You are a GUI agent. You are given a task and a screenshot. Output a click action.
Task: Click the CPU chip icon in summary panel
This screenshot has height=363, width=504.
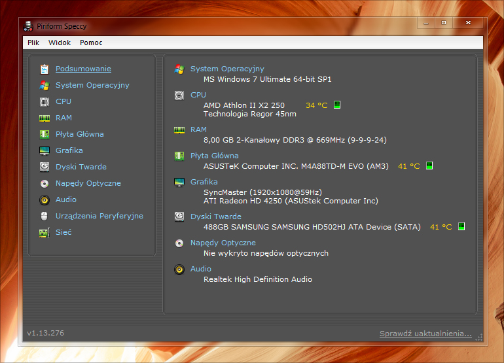179,95
